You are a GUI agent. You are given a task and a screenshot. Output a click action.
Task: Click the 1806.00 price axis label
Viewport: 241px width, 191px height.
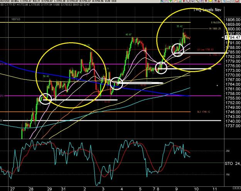233,20
